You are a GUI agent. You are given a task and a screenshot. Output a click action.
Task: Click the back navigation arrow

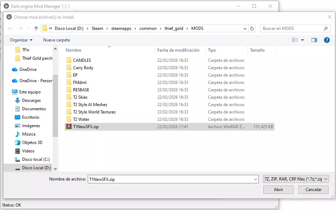pyautogui.click(x=10, y=28)
